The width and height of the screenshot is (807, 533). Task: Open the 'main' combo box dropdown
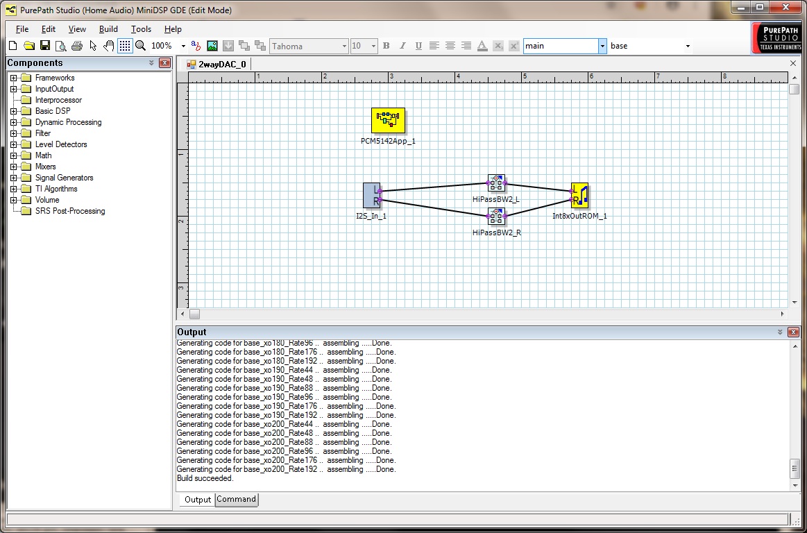click(602, 46)
